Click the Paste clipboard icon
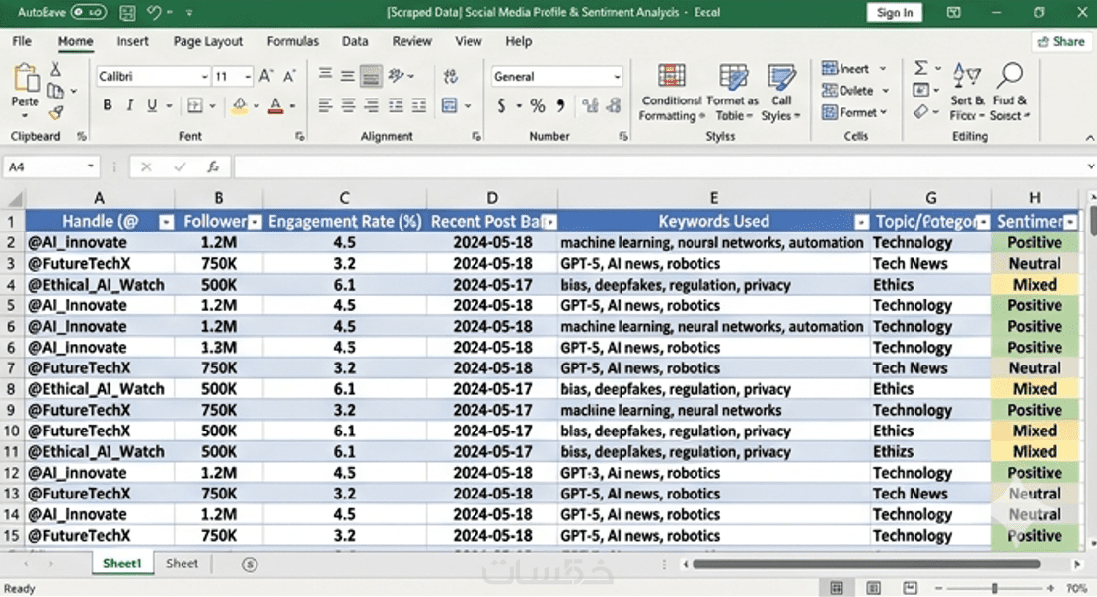This screenshot has height=597, width=1097. (26, 78)
